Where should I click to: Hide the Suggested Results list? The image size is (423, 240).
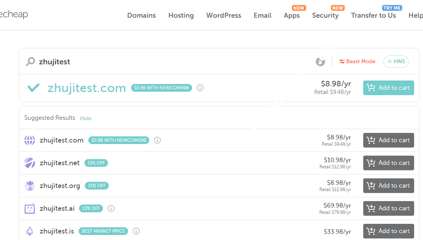coord(86,118)
